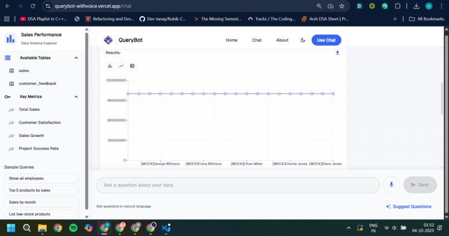The image size is (449, 236).
Task: Open browser zoom magnifier icon
Action: pyautogui.click(x=319, y=6)
